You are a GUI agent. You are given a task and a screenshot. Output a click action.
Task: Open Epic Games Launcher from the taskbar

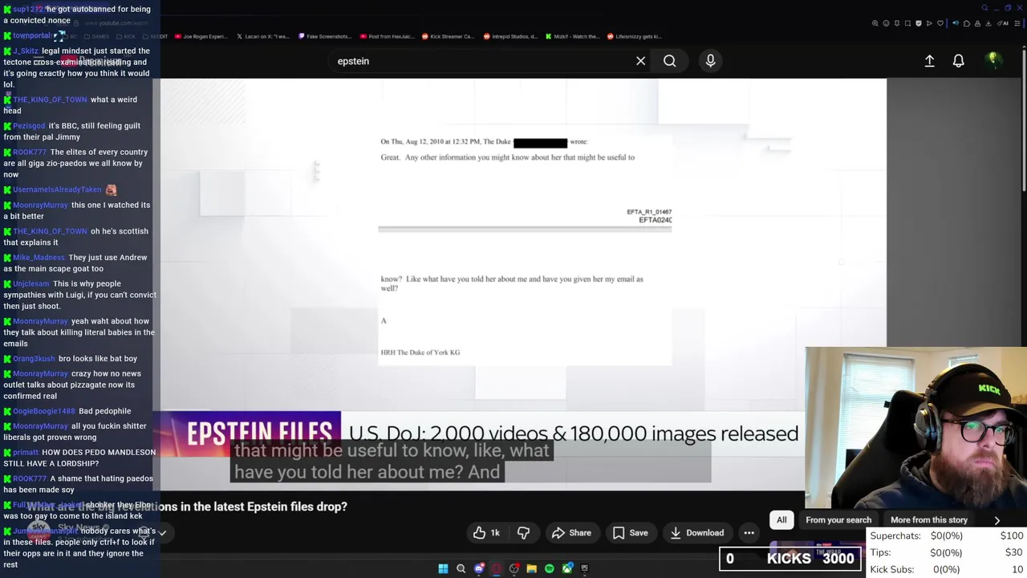click(585, 568)
